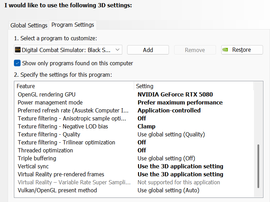The image size is (270, 202).
Task: Switch to the Global Settings tab
Action: pos(29,25)
